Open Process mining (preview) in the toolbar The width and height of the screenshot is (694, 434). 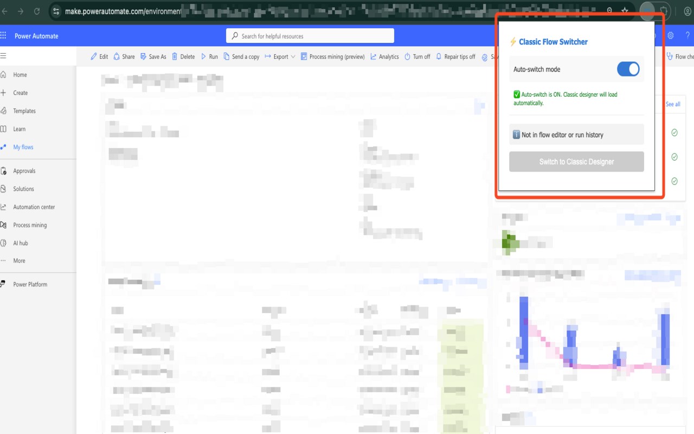[x=332, y=56]
